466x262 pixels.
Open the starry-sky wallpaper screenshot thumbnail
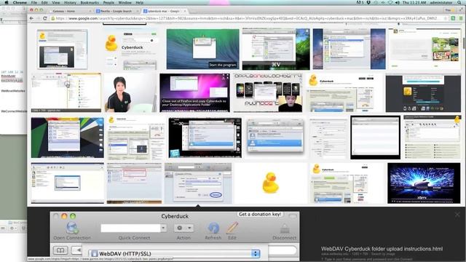(x=349, y=49)
